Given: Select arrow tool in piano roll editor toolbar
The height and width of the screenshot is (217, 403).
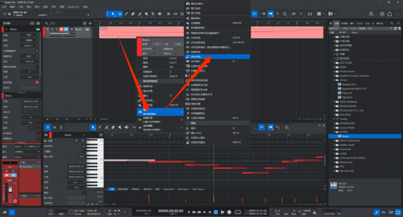Looking at the screenshot, I should [x=93, y=127].
